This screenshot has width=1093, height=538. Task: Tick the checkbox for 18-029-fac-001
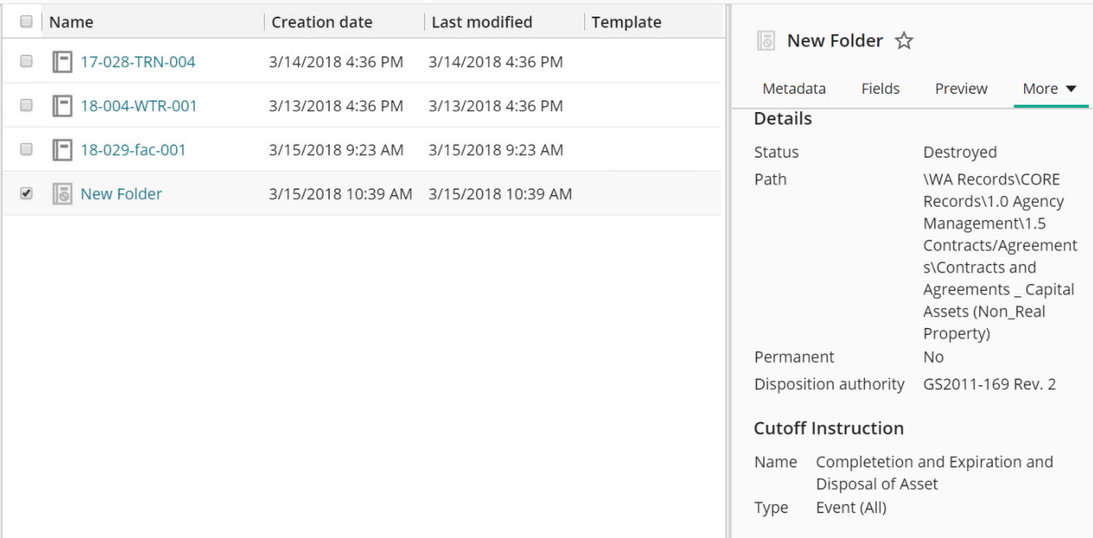coord(26,149)
